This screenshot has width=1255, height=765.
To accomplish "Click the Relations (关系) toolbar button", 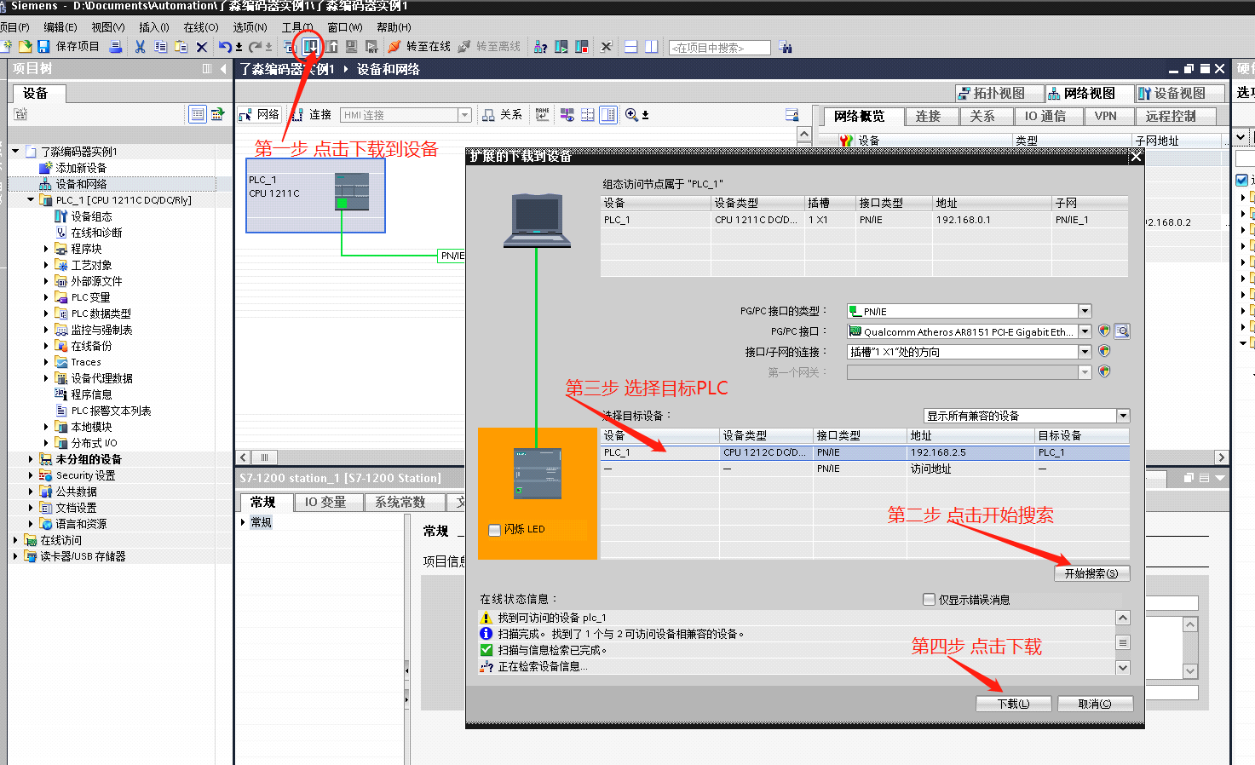I will click(x=502, y=114).
